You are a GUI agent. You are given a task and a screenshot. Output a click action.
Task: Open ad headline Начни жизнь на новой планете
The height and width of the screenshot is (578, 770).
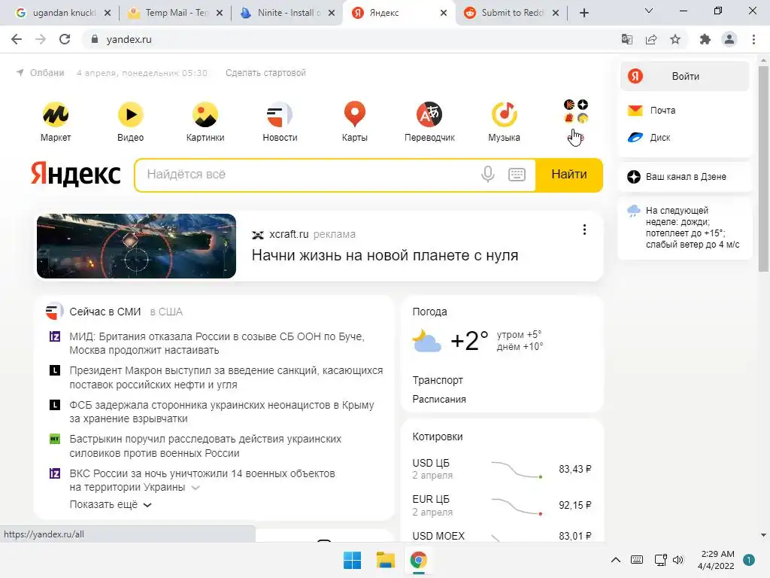point(385,256)
